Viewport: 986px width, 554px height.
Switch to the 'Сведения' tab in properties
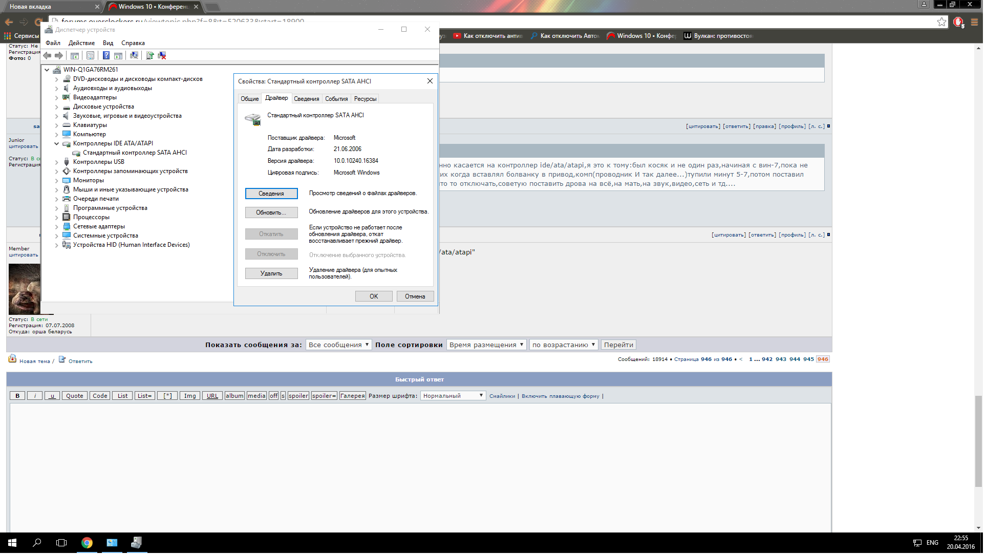click(307, 99)
